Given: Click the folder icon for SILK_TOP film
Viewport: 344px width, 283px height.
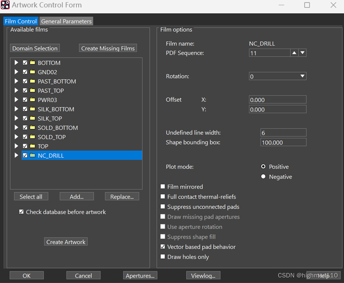Looking at the screenshot, I should point(33,118).
